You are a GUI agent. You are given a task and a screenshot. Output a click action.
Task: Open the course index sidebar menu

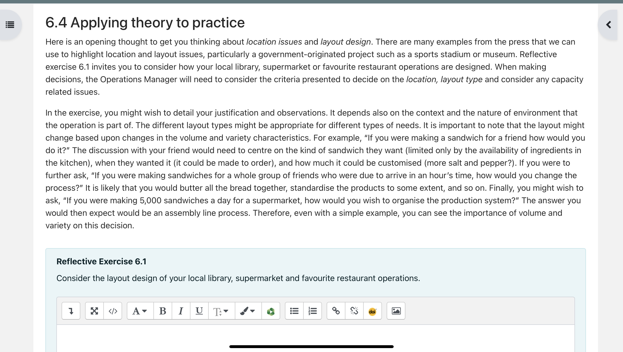[9, 24]
